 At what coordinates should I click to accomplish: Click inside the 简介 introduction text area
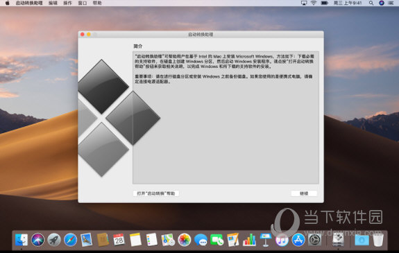[x=226, y=117]
